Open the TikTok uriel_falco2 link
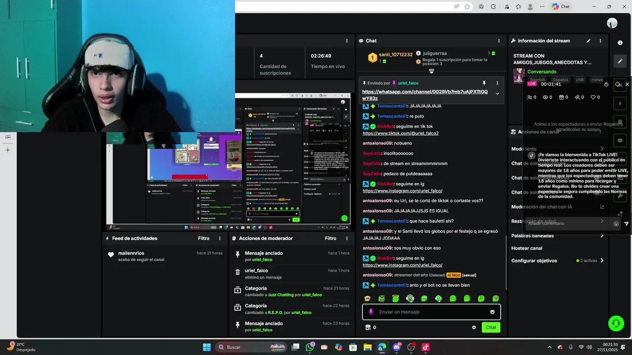Image resolution: width=632 pixels, height=355 pixels. [x=400, y=133]
